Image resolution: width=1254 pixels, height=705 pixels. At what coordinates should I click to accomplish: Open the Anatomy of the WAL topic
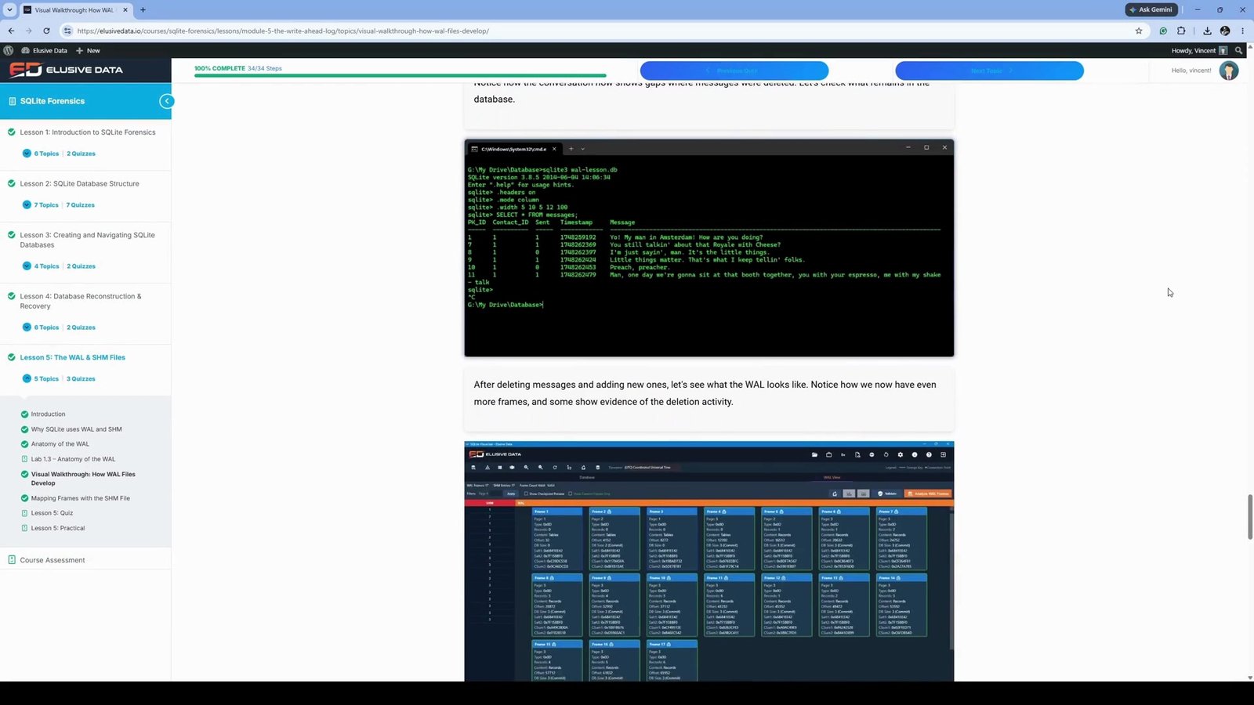[x=60, y=444]
